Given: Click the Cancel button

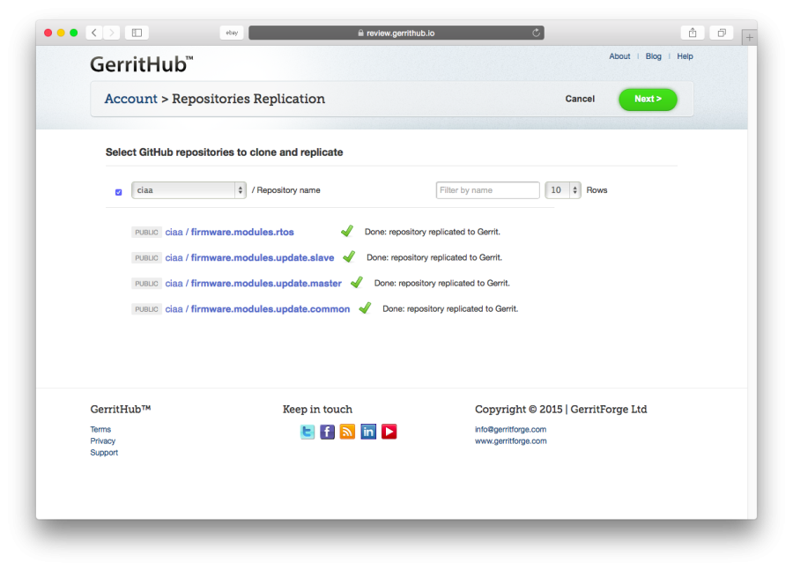Looking at the screenshot, I should point(580,100).
